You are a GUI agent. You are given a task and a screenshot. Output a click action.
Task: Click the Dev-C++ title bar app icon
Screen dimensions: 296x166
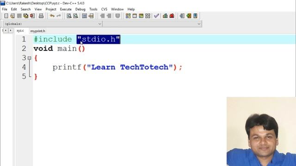coord(3,3)
